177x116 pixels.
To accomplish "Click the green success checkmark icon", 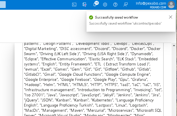I will (91, 17).
